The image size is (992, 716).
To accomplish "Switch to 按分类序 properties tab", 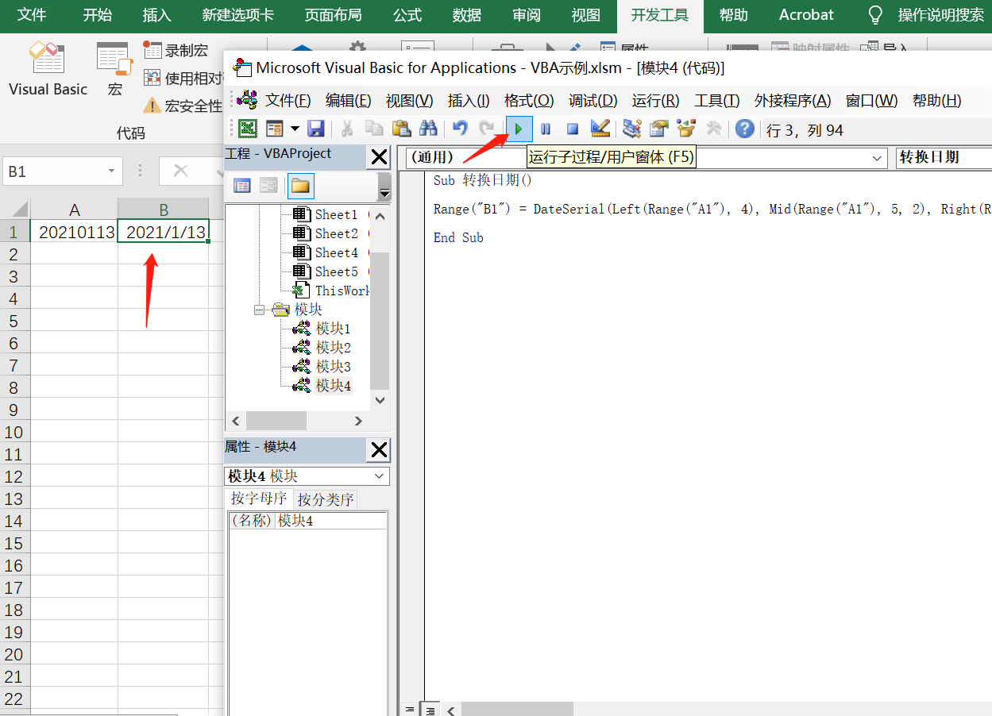I will [x=326, y=499].
